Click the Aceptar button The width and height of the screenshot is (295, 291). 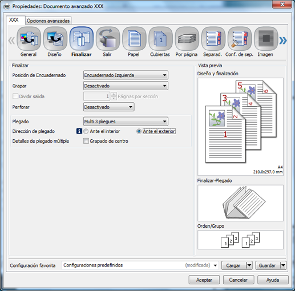point(204,280)
